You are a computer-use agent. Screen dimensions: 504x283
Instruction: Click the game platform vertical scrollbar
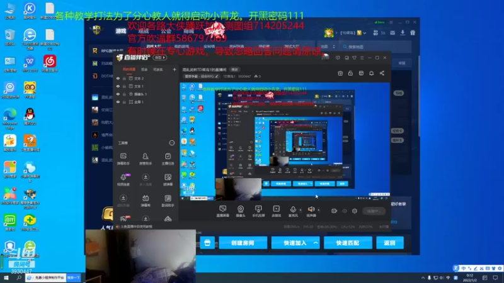pyautogui.click(x=419, y=96)
